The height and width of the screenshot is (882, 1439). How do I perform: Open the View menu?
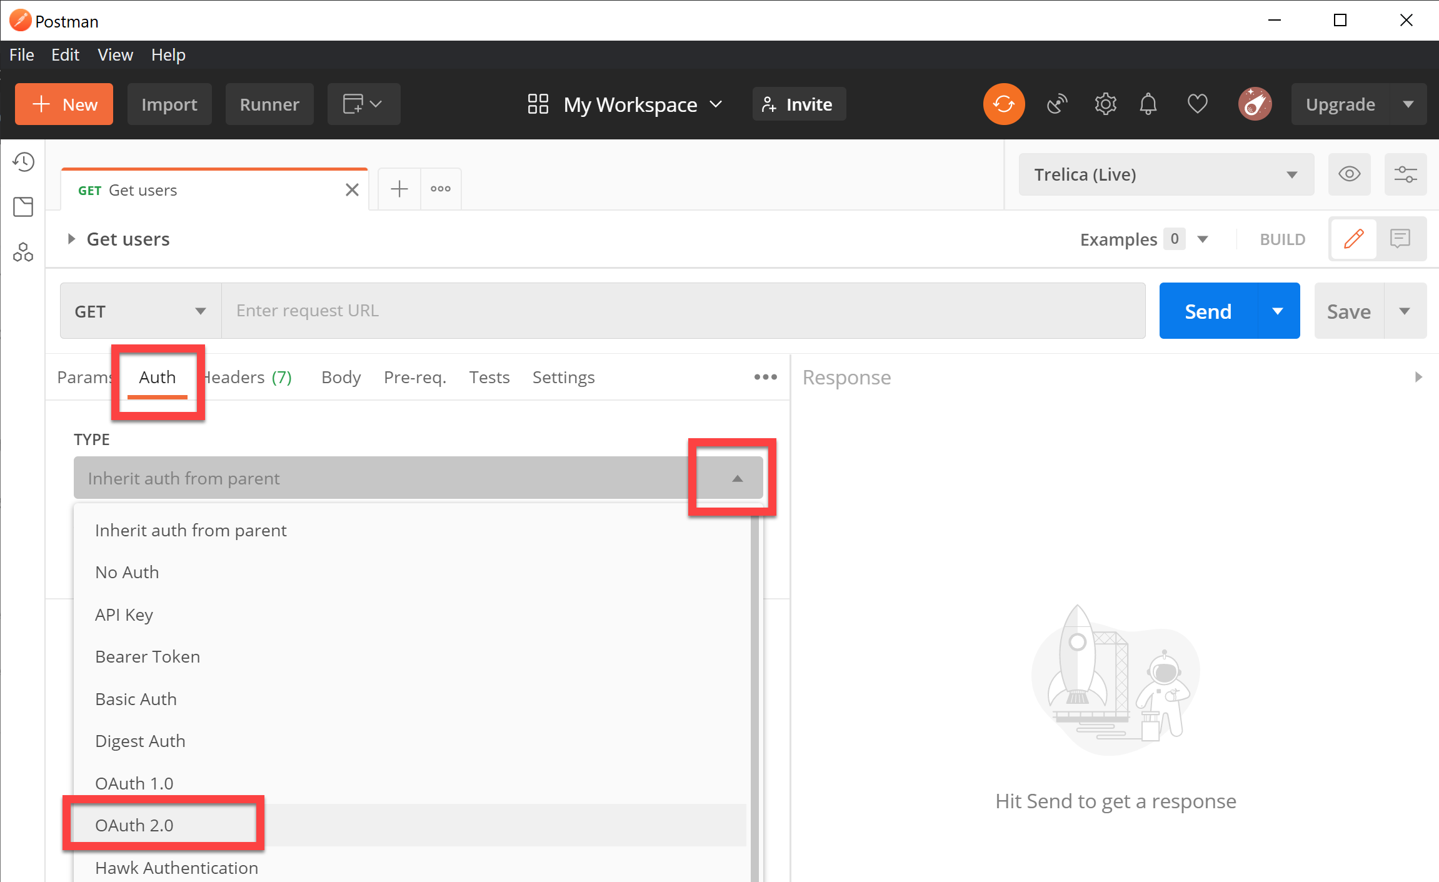(x=115, y=55)
